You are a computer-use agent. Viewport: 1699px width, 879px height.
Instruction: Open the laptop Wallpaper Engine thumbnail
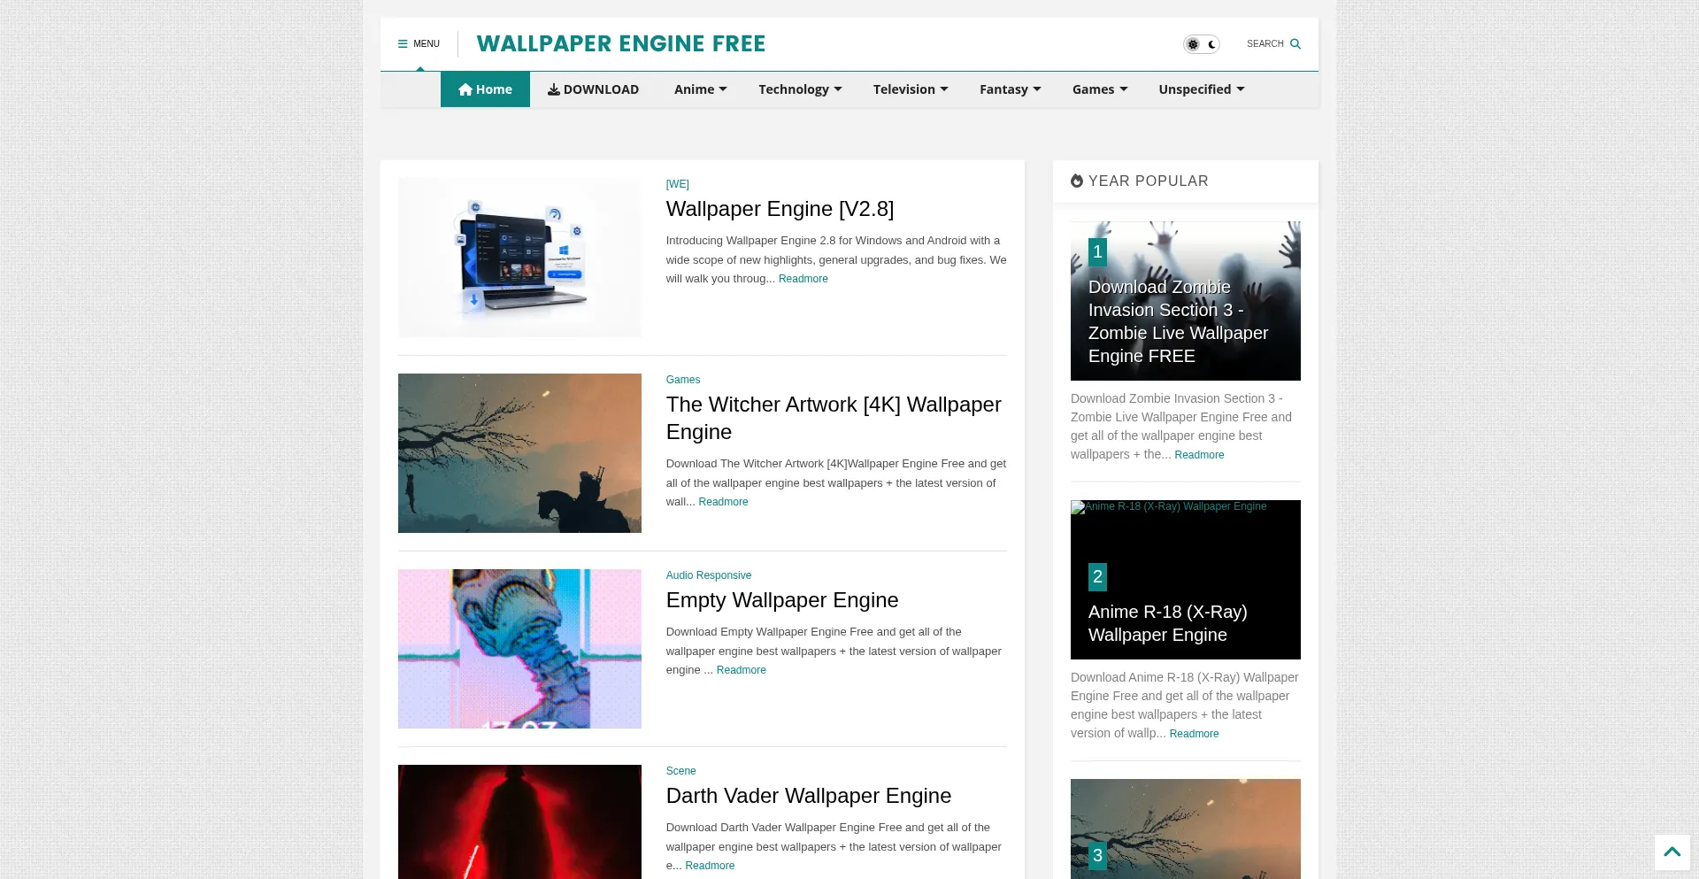(519, 258)
